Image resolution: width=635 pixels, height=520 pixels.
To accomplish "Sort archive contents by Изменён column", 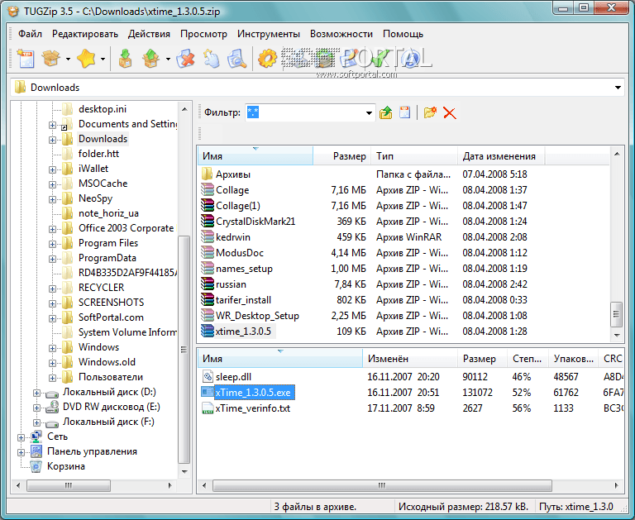I will (410, 359).
